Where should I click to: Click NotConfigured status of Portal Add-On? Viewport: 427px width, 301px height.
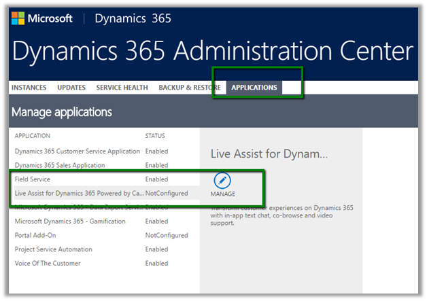tap(167, 235)
